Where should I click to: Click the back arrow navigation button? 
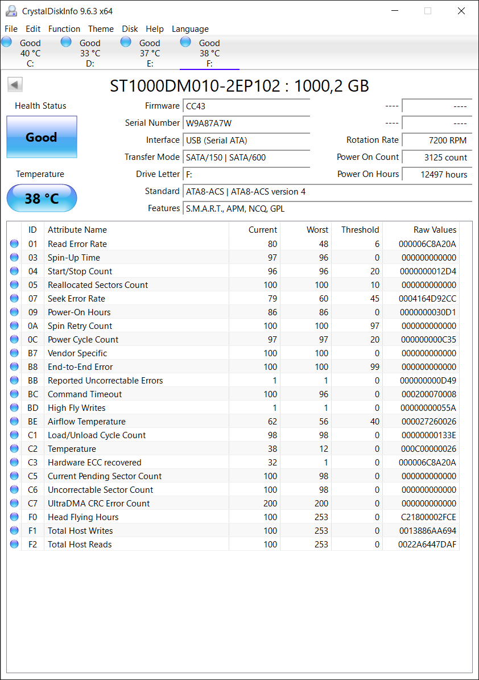click(x=14, y=84)
